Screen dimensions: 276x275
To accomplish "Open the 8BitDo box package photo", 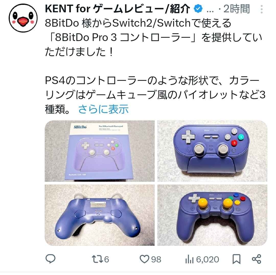I will point(100,151).
